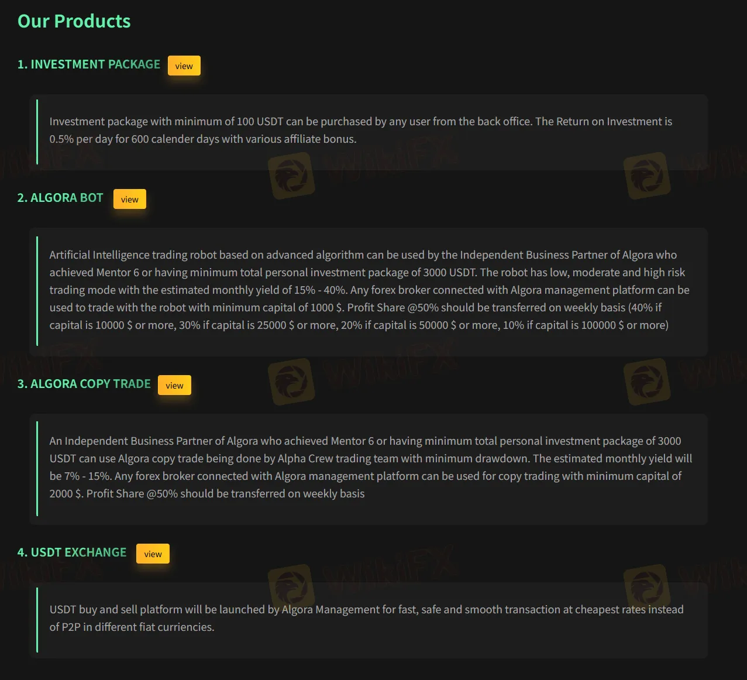This screenshot has height=680, width=747.
Task: Select the Our Products heading
Action: 74,20
